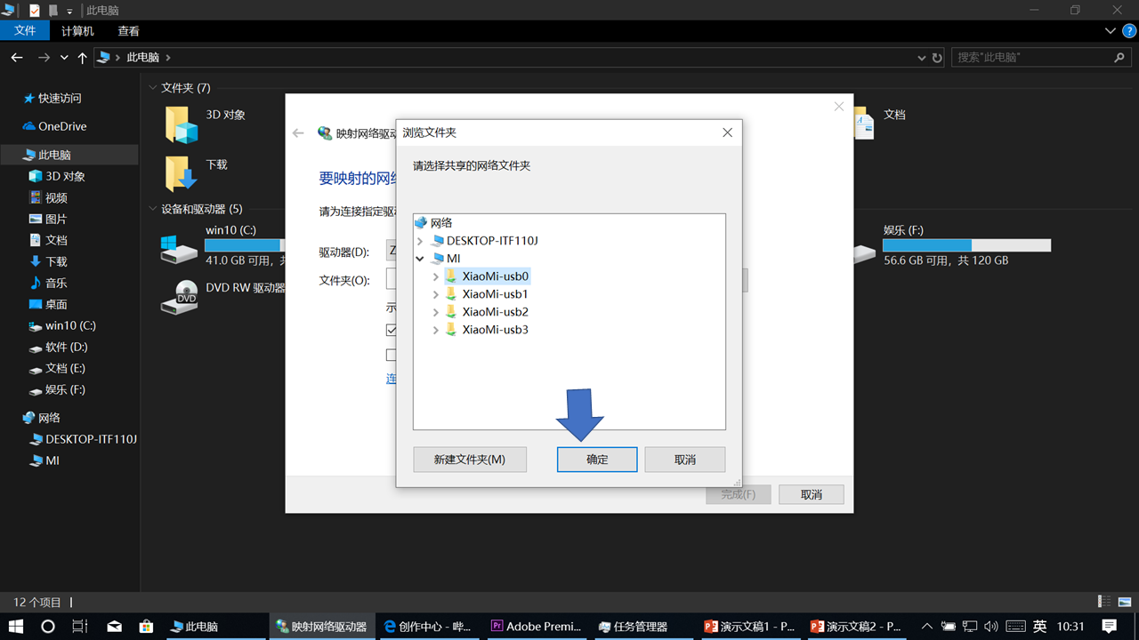Expand XiaoMi-usb2 in the browse tree
Screen dimensions: 1139x640
pyautogui.click(x=435, y=312)
